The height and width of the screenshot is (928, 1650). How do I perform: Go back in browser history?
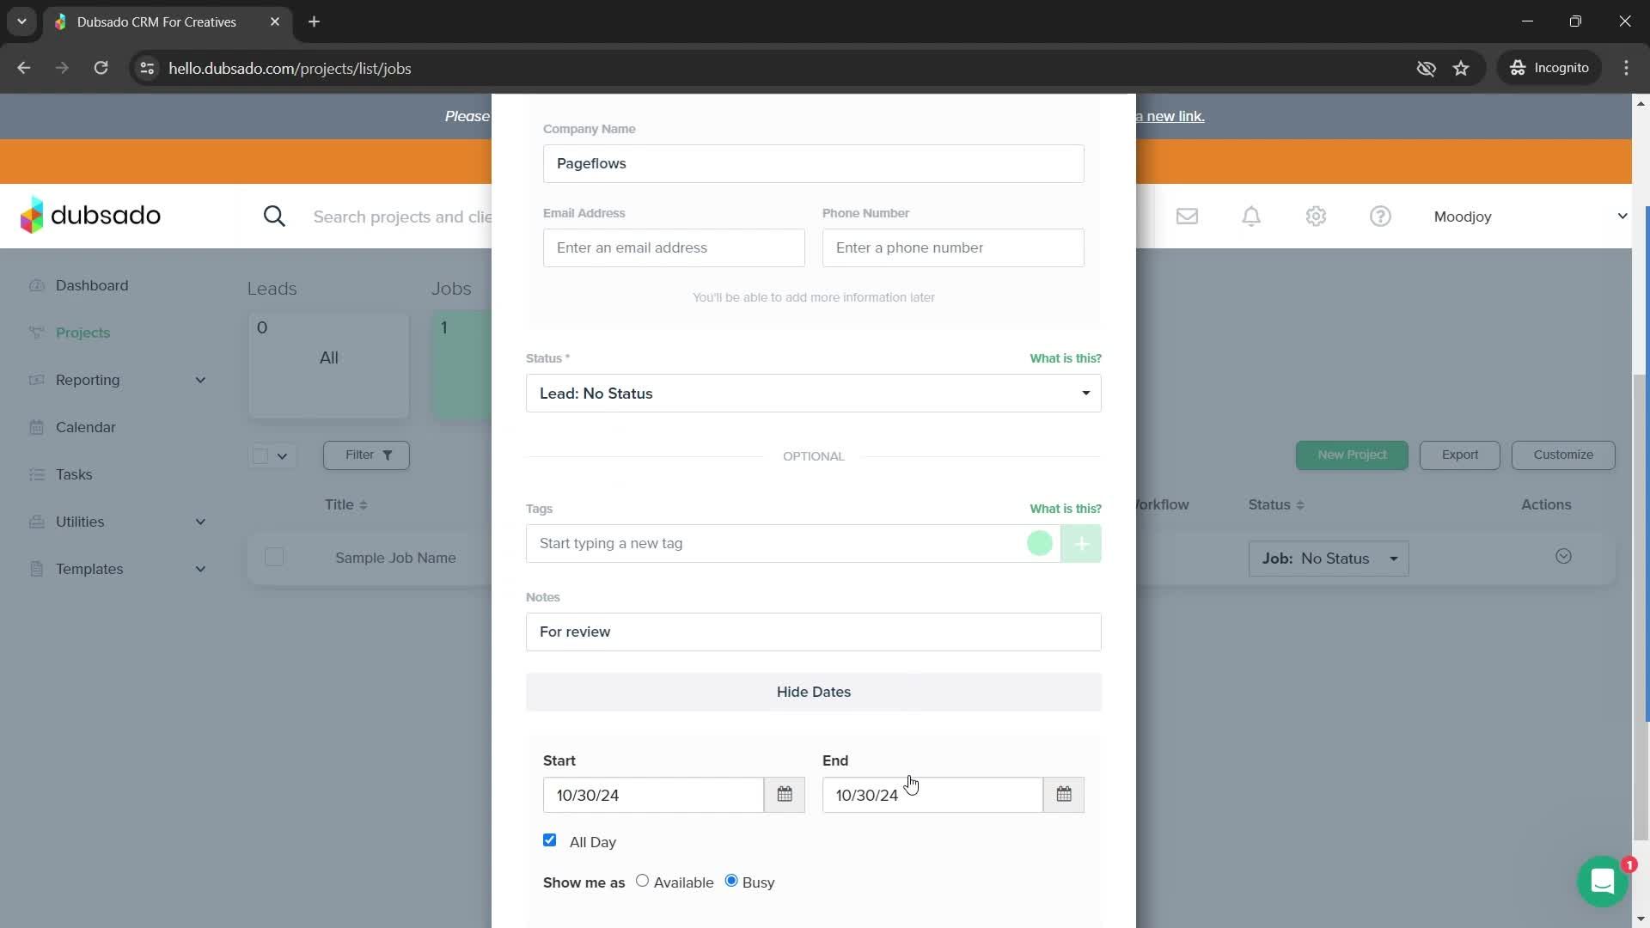click(x=24, y=68)
